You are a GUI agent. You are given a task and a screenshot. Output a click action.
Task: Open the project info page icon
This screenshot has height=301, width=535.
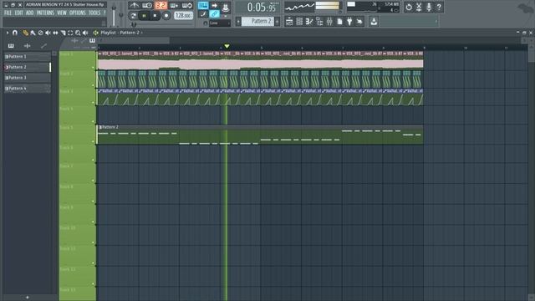(339, 22)
